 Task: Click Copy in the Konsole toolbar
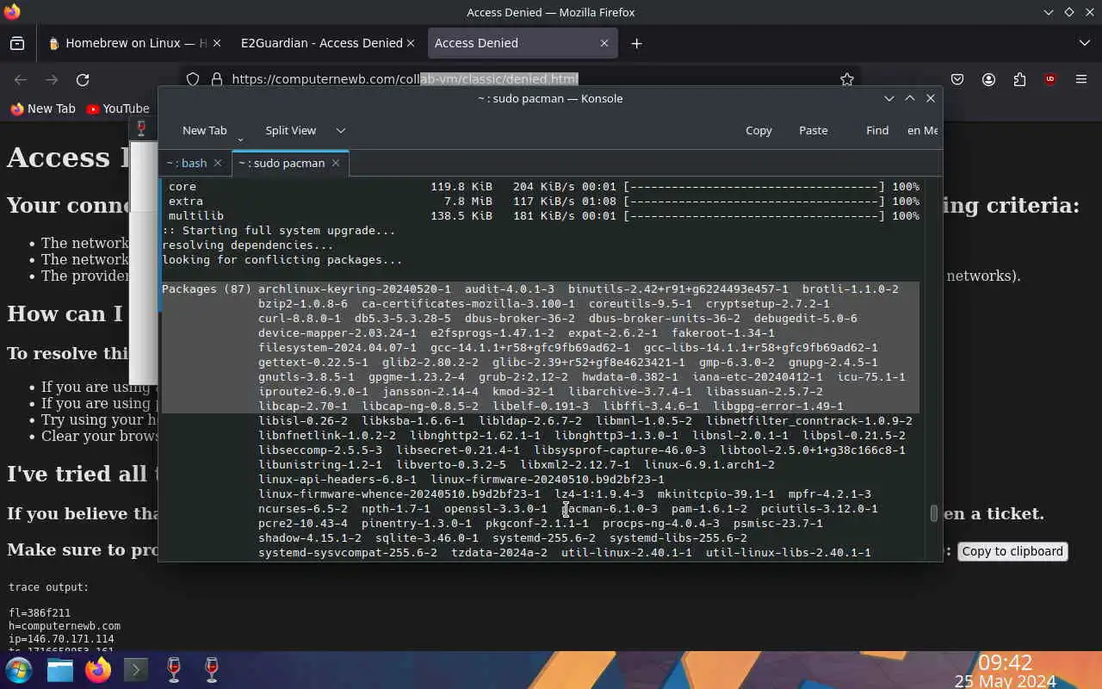758,131
